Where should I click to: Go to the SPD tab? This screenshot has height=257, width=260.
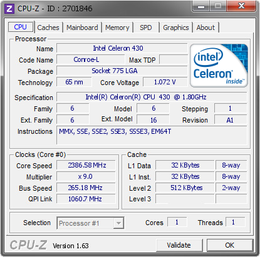click(146, 28)
